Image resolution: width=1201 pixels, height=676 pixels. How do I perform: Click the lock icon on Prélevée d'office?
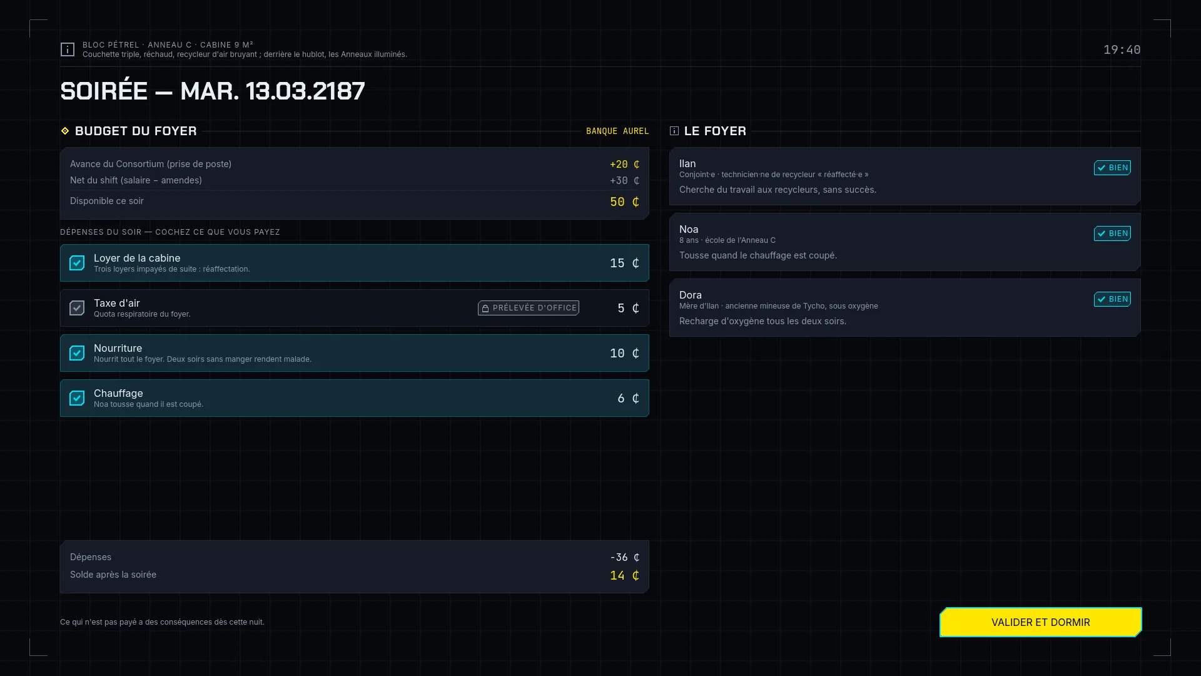485,308
